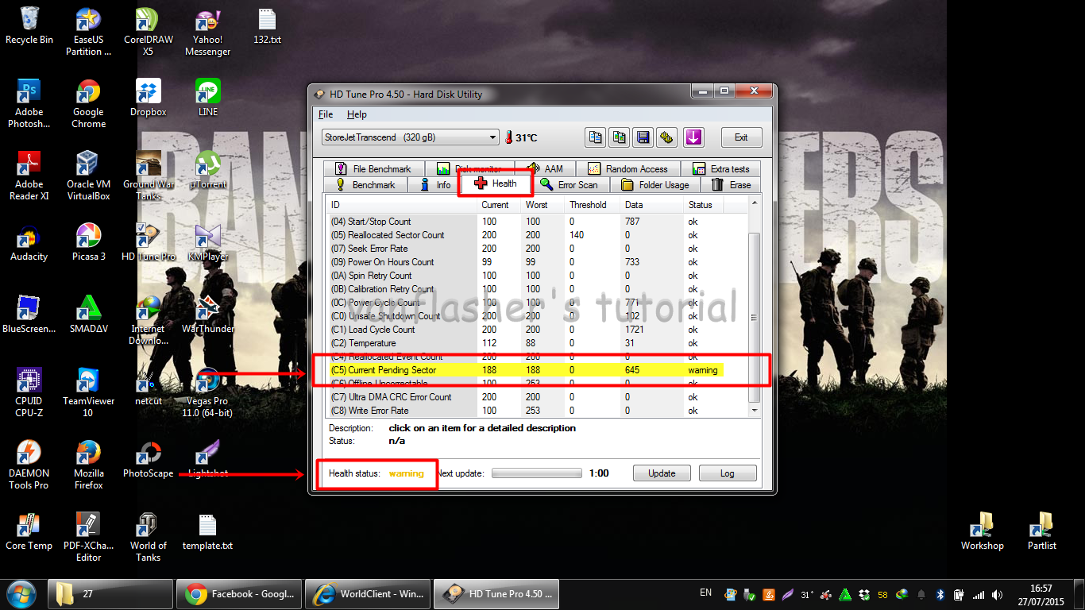Open the Help menu in HD Tune
Image resolution: width=1085 pixels, height=610 pixels.
tap(357, 114)
